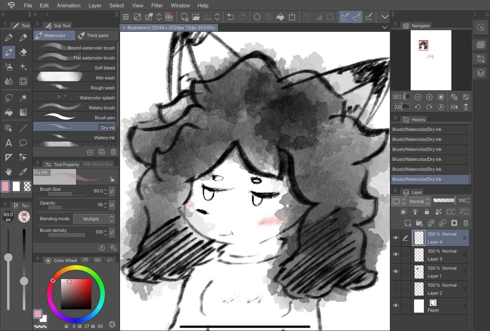Expand Brush Size dynamics dropdown button
The width and height of the screenshot is (490, 331).
pos(112,191)
